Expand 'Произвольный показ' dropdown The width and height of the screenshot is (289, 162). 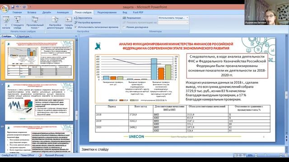point(35,22)
